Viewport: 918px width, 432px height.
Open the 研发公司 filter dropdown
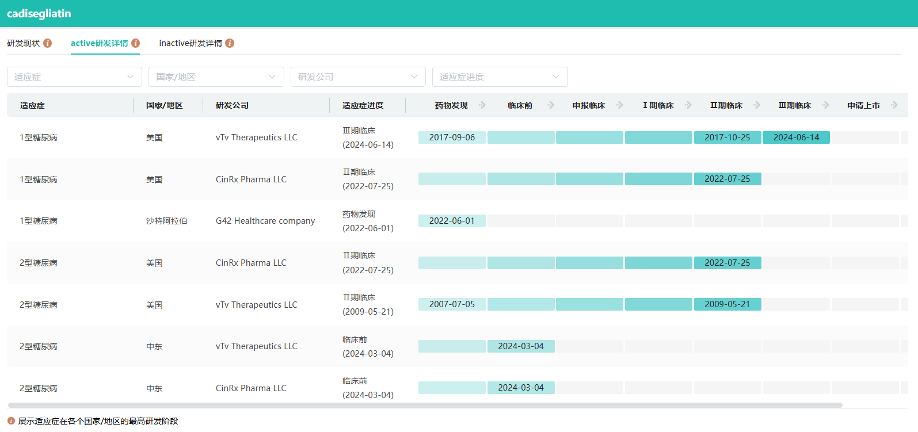point(357,77)
